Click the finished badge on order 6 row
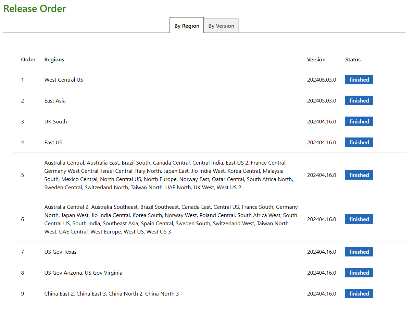This screenshot has height=312, width=413. pyautogui.click(x=359, y=219)
